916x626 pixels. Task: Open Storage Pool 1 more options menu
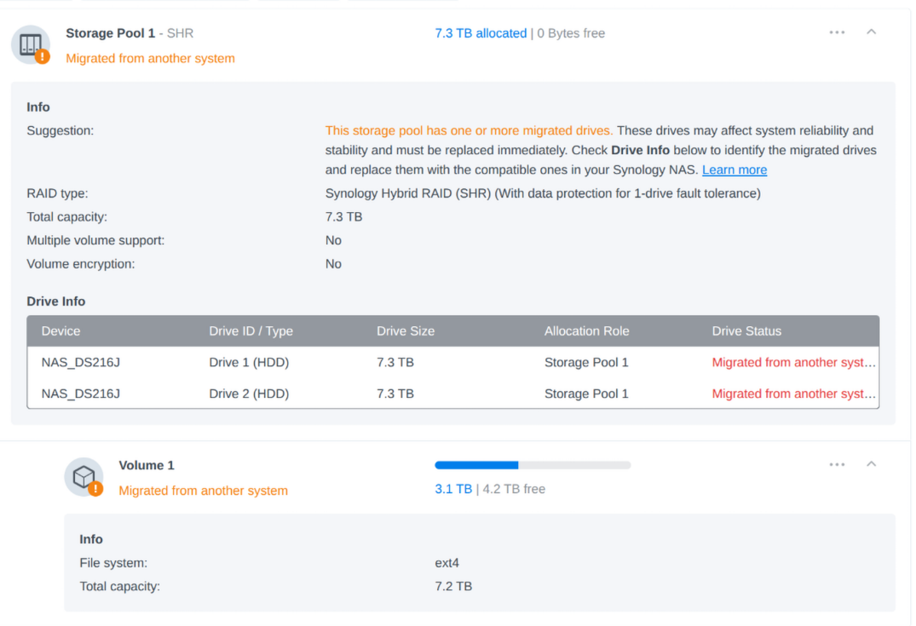click(837, 32)
